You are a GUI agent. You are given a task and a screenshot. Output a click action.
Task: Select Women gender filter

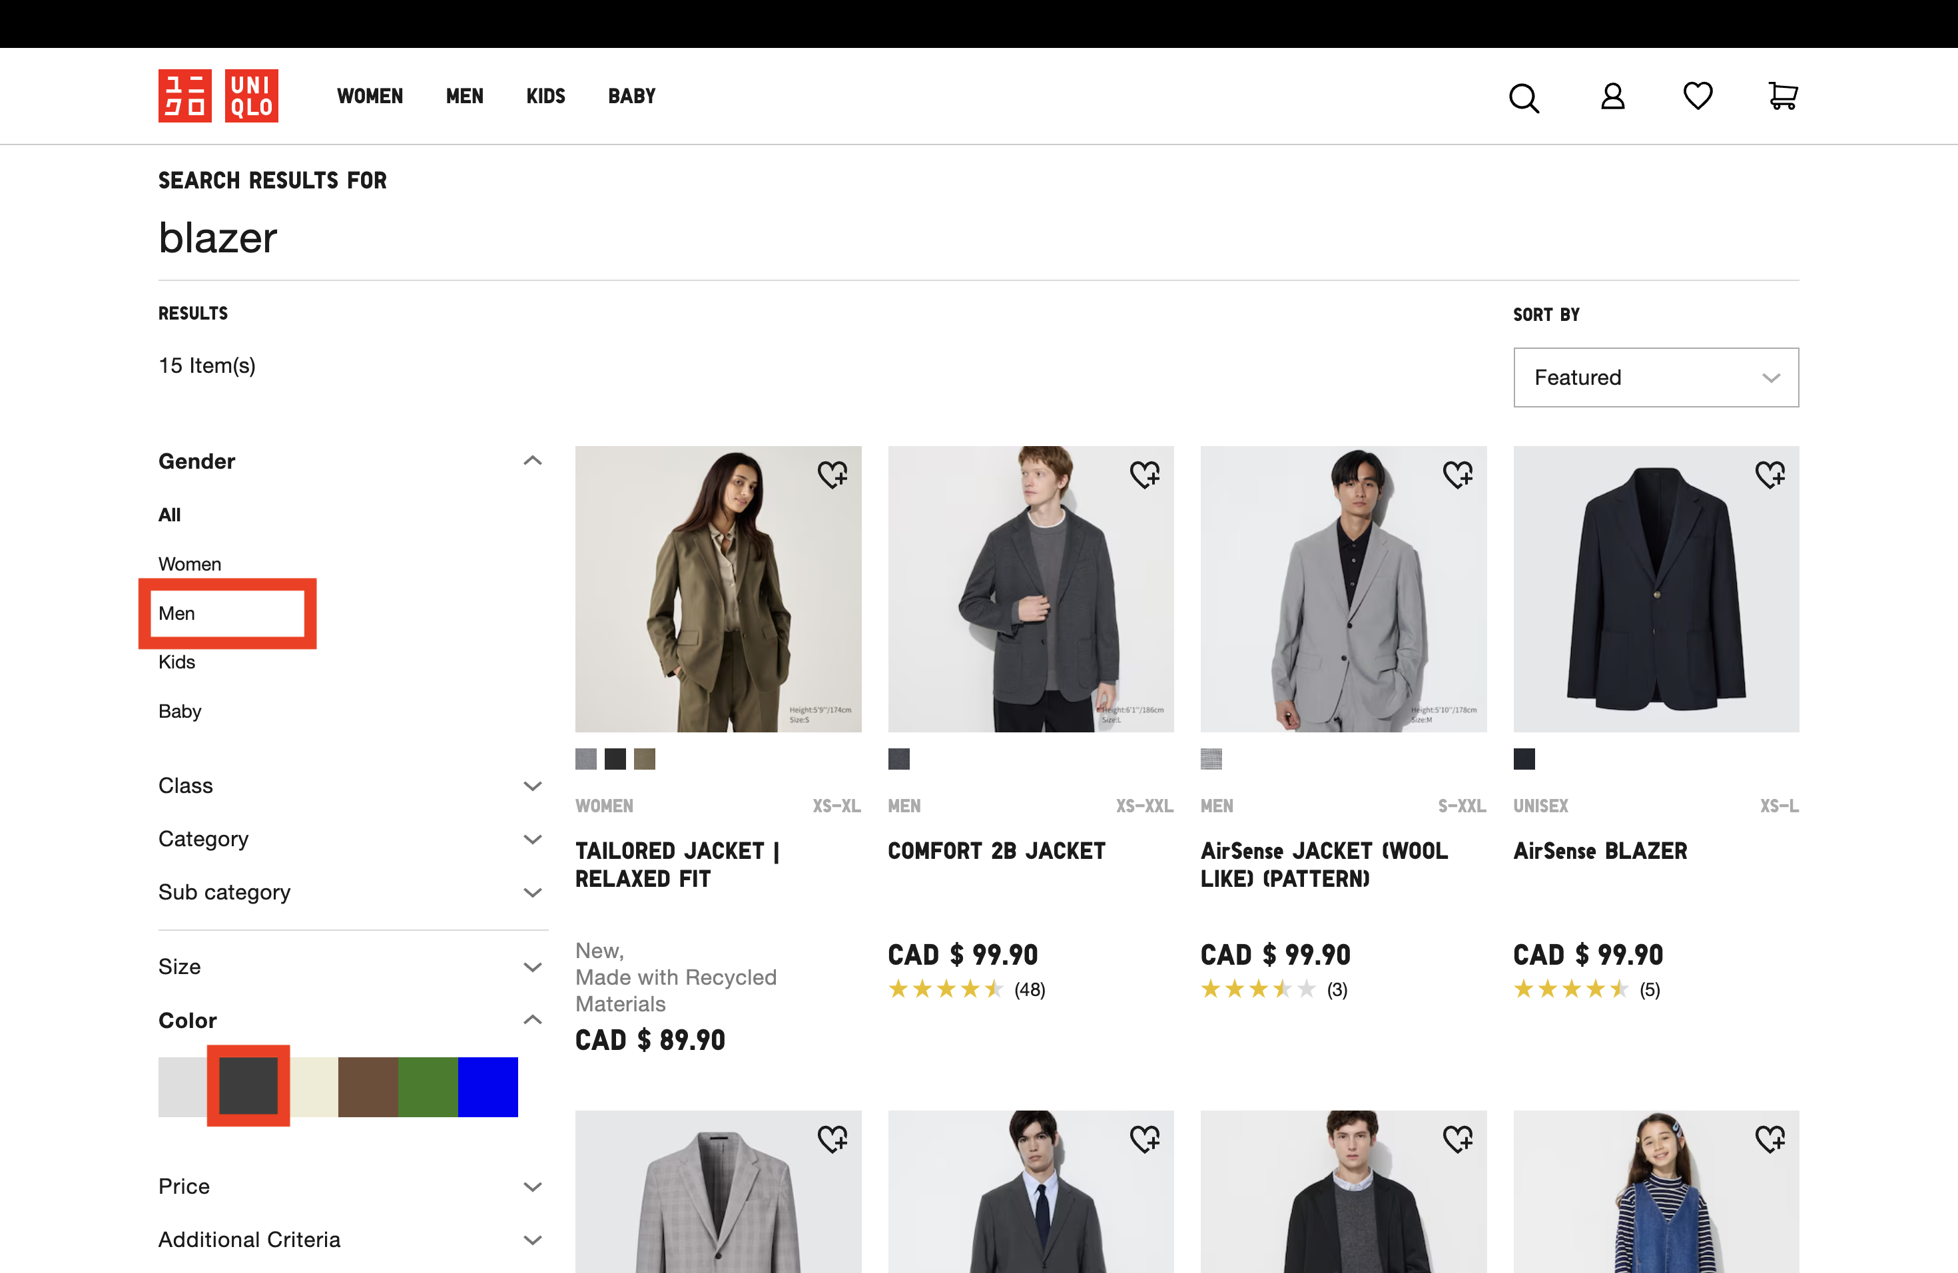pyautogui.click(x=189, y=564)
